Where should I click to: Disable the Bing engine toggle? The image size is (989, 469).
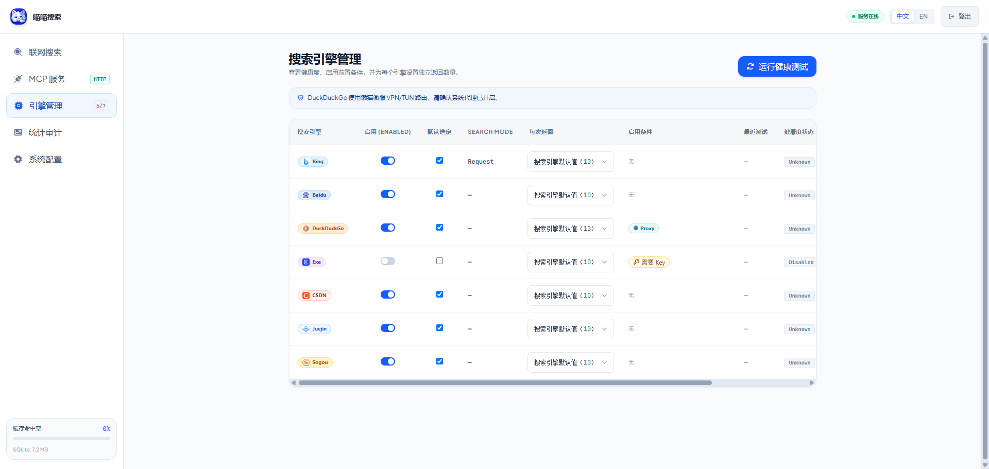point(388,161)
